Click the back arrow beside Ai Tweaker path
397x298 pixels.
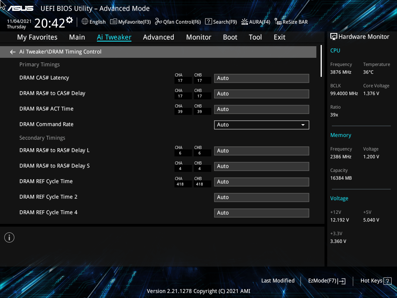point(13,52)
